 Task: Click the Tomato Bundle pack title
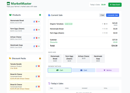tap(16, 64)
